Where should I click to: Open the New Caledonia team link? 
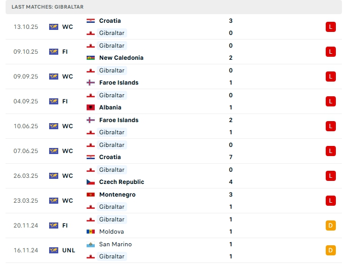click(121, 58)
